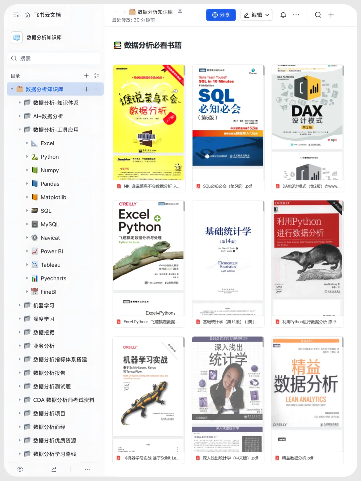This screenshot has width=361, height=481.
Task: Expand the Pandas node
Action: [x=27, y=184]
